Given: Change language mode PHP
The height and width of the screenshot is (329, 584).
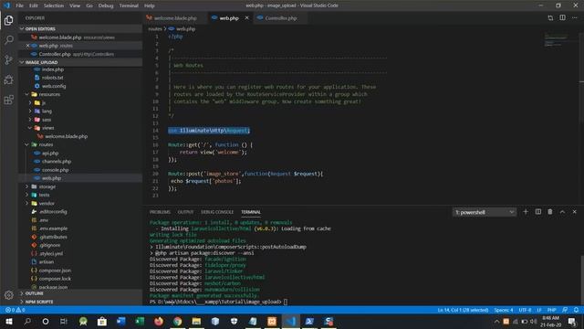Looking at the screenshot, I should click(x=551, y=310).
